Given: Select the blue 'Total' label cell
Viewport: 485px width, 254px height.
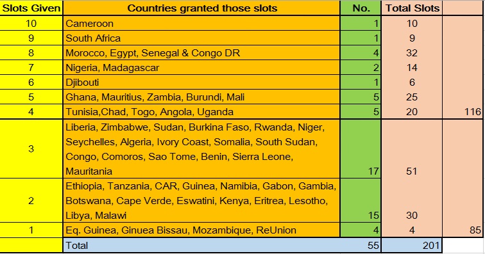Looking at the screenshot, I should point(222,245).
